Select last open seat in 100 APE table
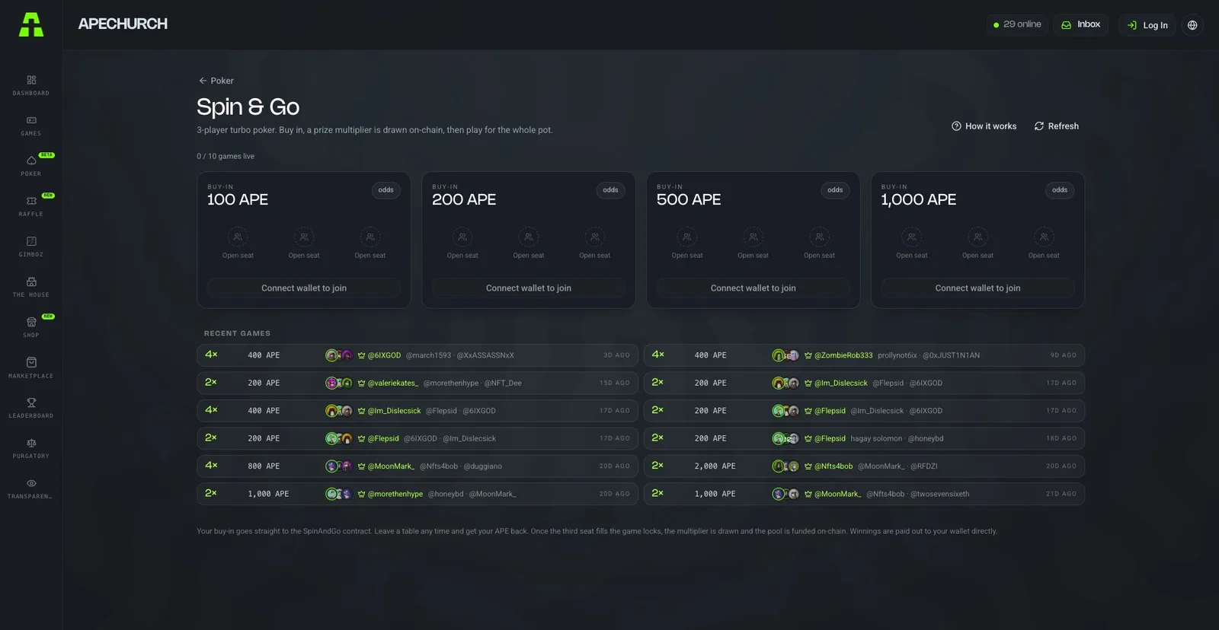The width and height of the screenshot is (1219, 630). pos(370,243)
